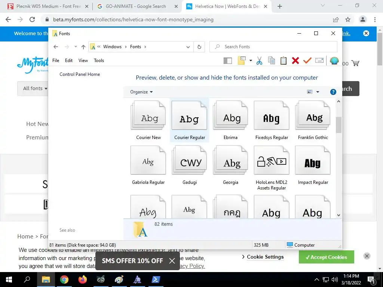
Task: Refresh the Fonts folder view
Action: (x=199, y=47)
